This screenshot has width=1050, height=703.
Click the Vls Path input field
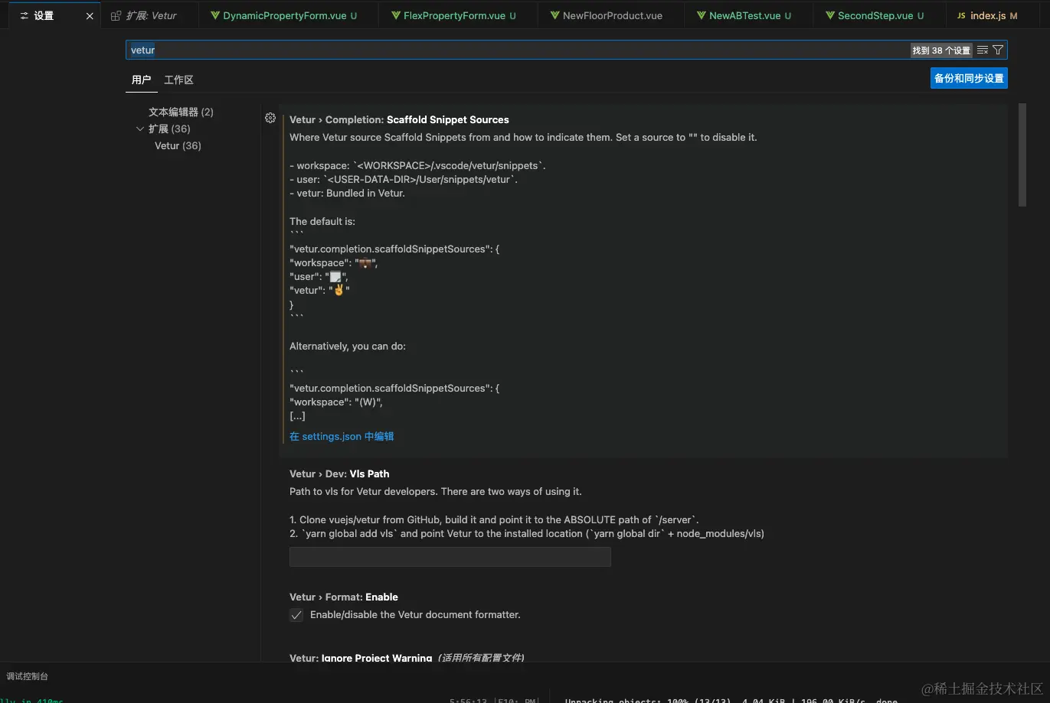click(x=450, y=557)
